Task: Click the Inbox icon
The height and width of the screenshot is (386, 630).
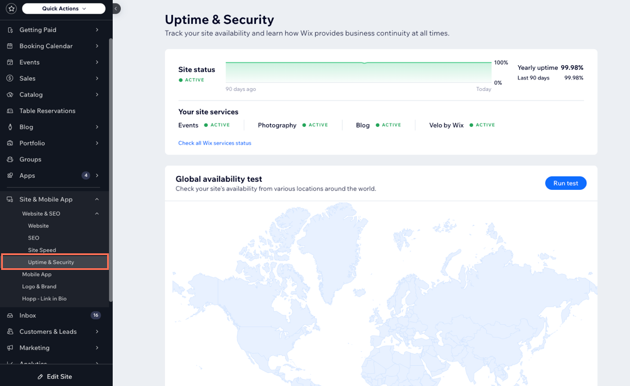Action: click(x=10, y=316)
